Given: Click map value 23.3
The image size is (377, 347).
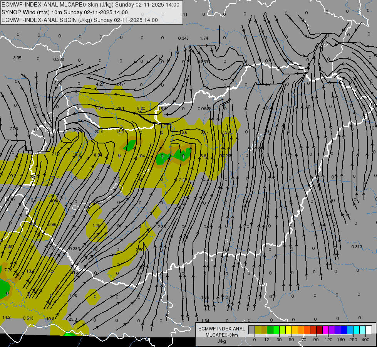Looking at the screenshot, I should pos(73,319).
